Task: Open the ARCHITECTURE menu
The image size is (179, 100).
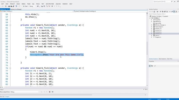Action: (x=50, y=4)
